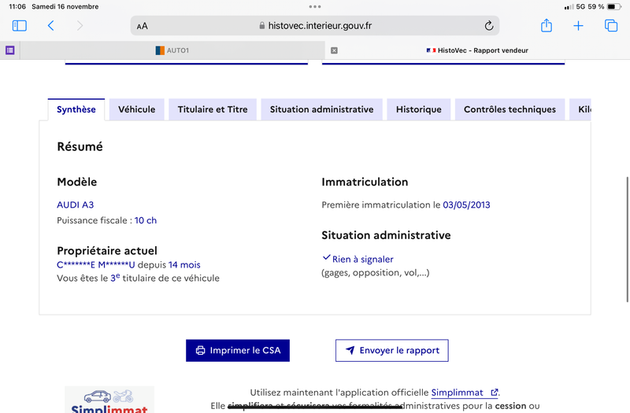Viewport: 630px width, 413px height.
Task: Show the tab overview
Action: [x=611, y=26]
